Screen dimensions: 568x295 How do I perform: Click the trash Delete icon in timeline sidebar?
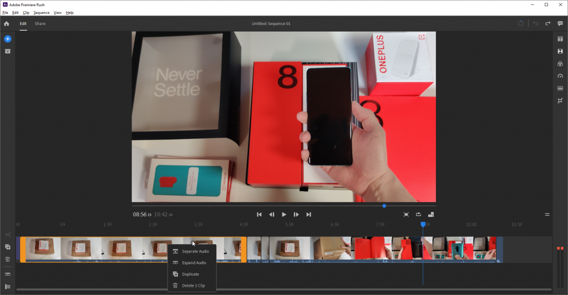[x=8, y=259]
